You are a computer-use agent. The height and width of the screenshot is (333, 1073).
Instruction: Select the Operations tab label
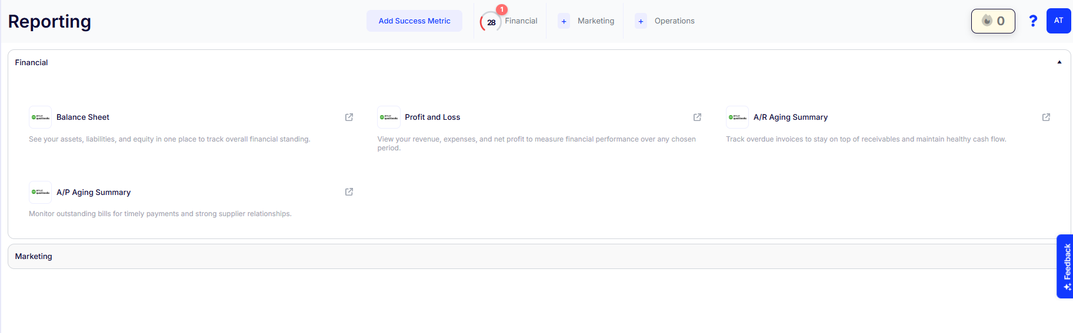pyautogui.click(x=674, y=21)
